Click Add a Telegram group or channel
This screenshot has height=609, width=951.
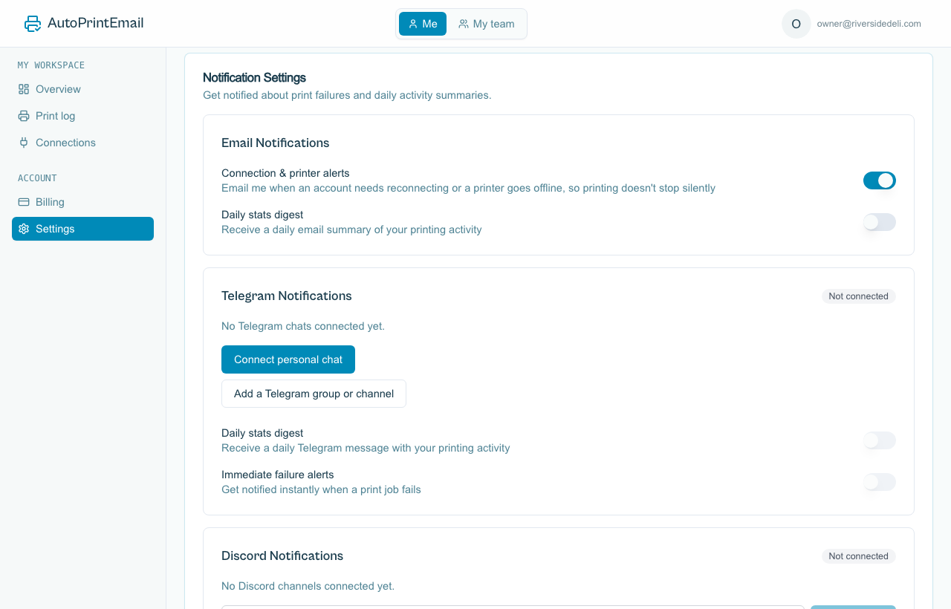point(314,394)
